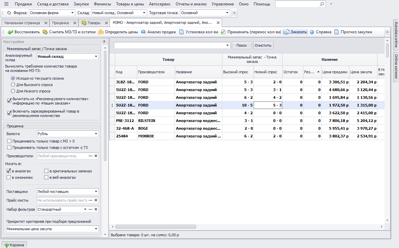Click the Установка кол-ва document icon
The width and height of the screenshot is (399, 248).
[x=181, y=32]
